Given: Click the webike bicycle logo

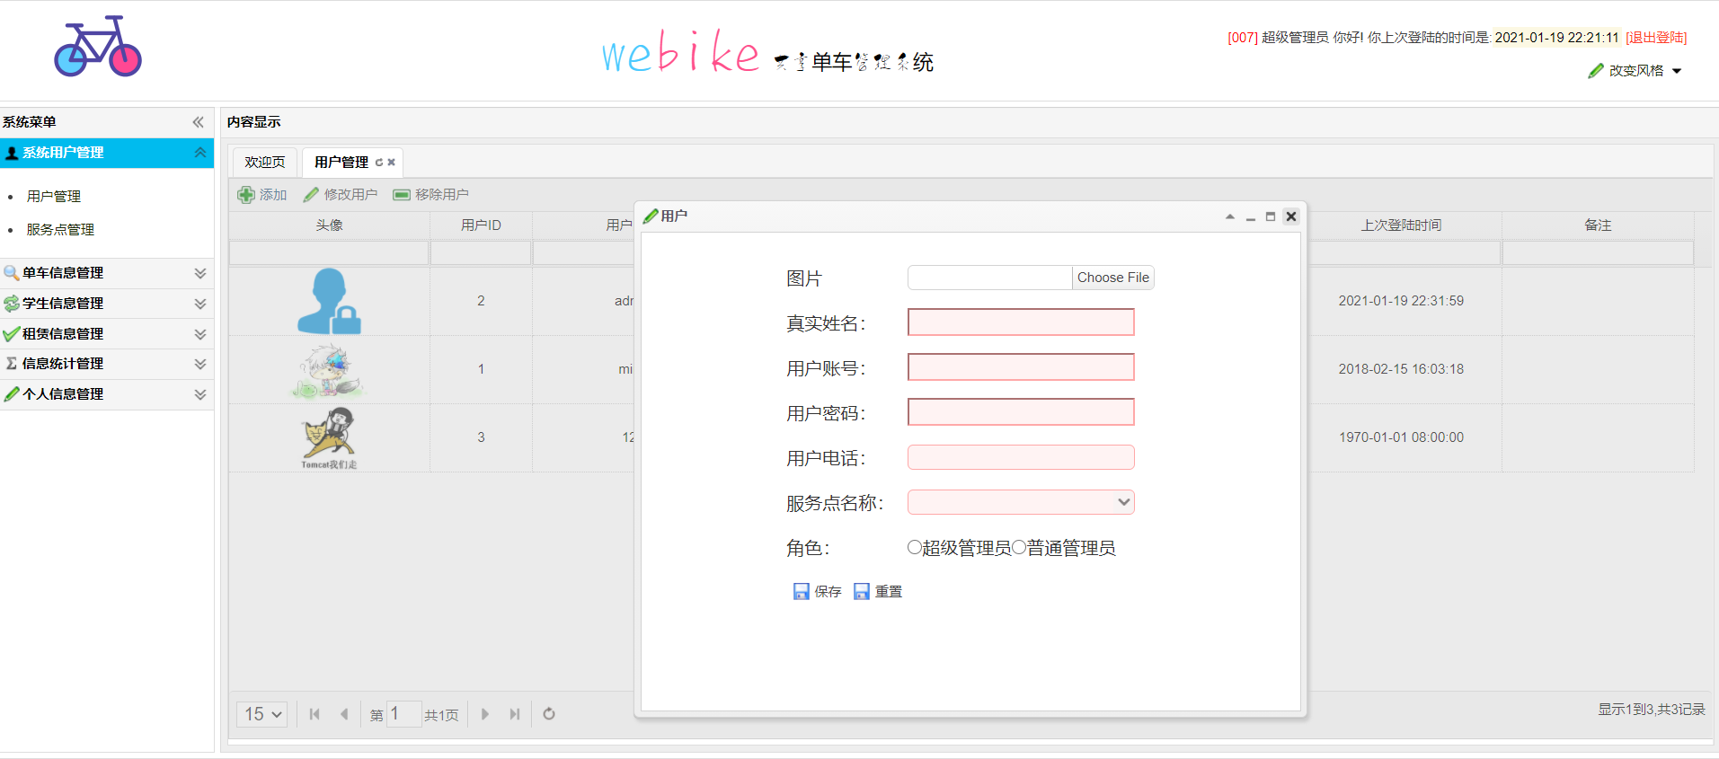Looking at the screenshot, I should point(98,46).
